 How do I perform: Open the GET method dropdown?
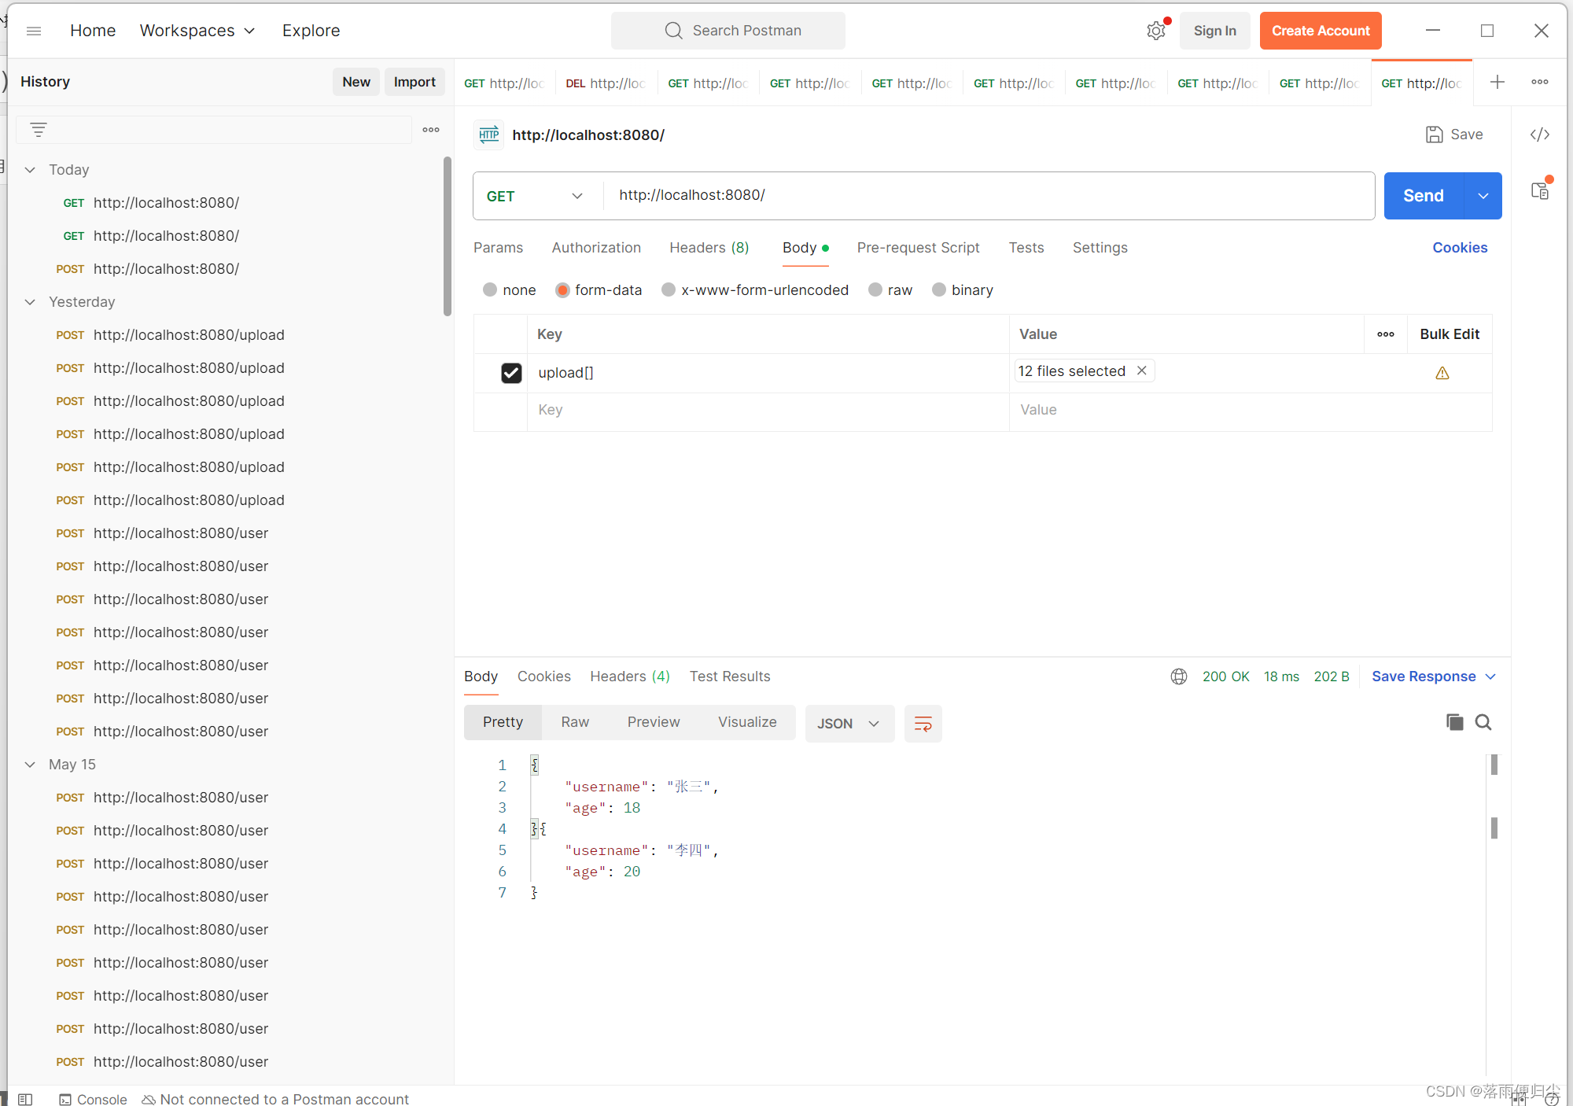click(535, 196)
